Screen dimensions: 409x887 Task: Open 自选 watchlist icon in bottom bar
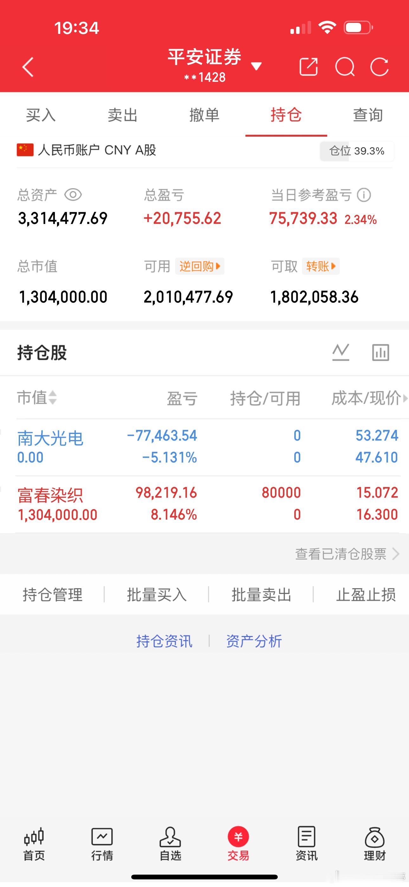170,844
